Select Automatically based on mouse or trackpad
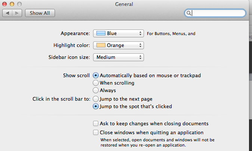 tap(96, 75)
